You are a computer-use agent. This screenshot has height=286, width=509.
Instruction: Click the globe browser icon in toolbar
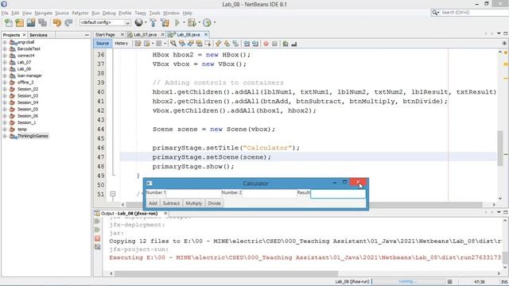click(x=138, y=22)
